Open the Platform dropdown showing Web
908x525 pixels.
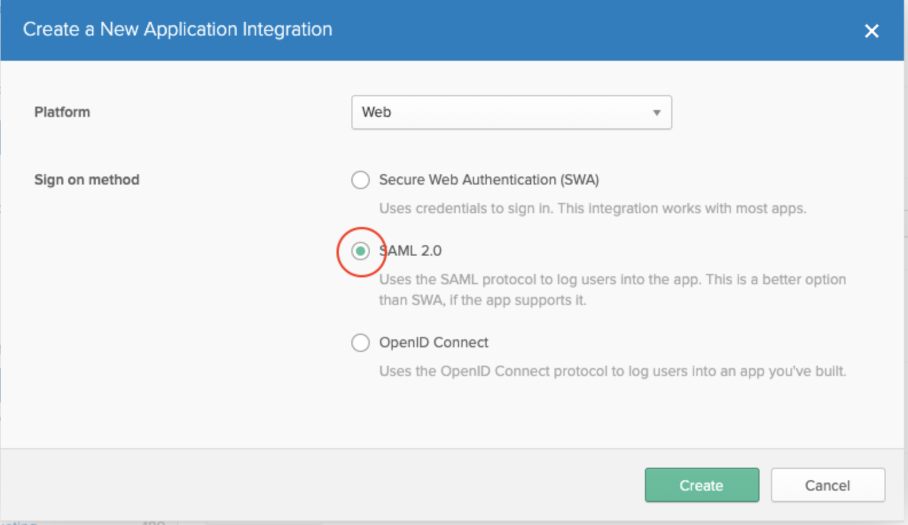511,112
